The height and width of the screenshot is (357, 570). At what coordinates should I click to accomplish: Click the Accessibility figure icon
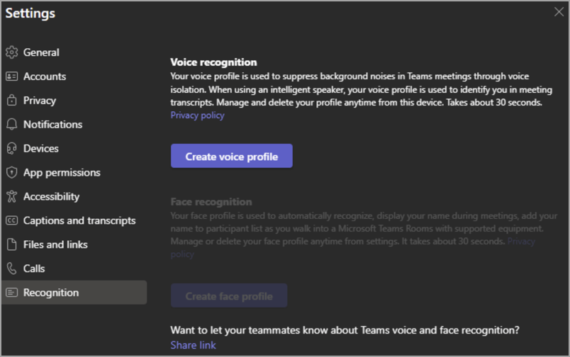point(11,197)
